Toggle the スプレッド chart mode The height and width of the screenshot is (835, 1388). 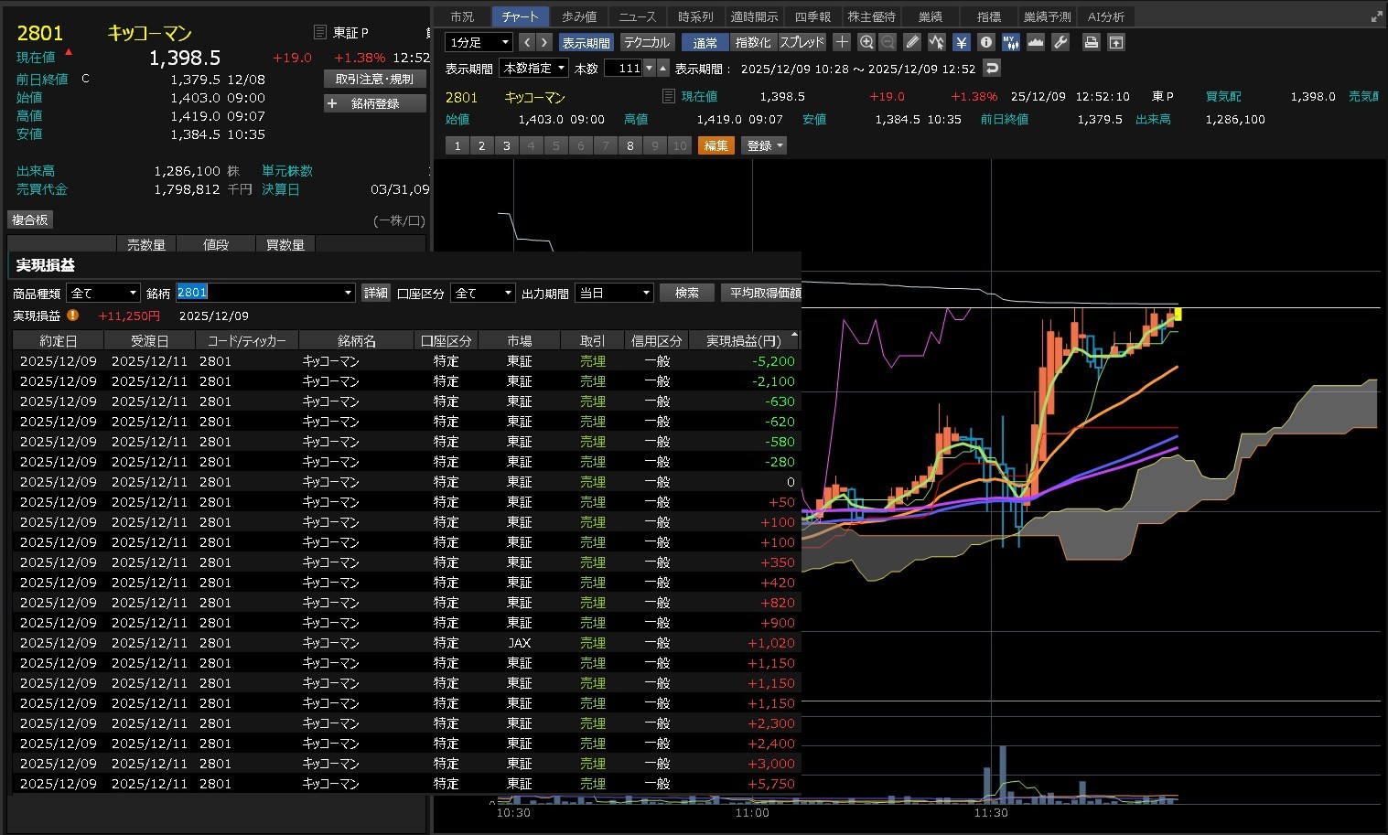coord(802,42)
